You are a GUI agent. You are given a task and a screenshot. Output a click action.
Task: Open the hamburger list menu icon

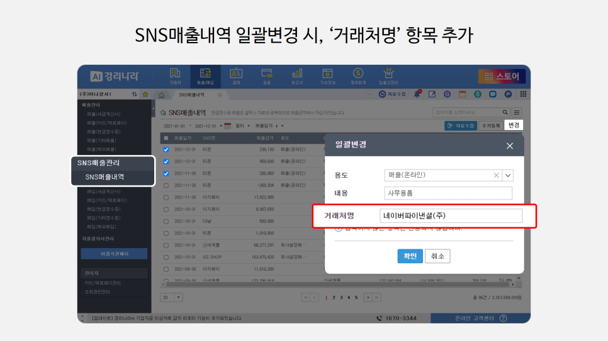tap(517, 112)
